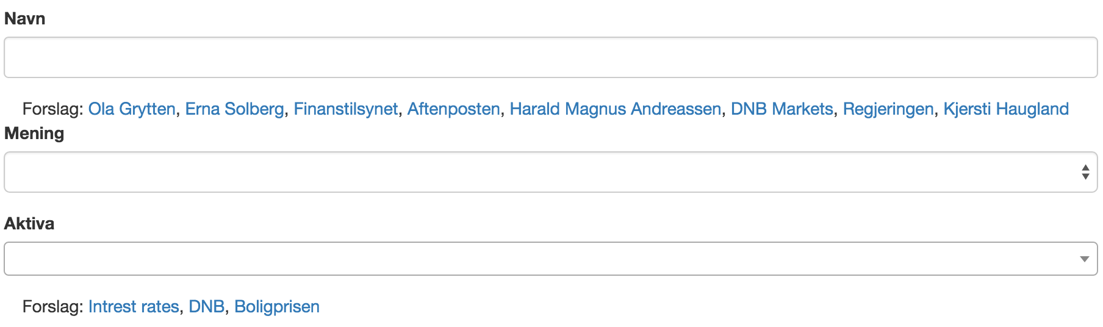Viewport: 1103px width, 327px height.
Task: Click the Aftenposten suggestion link
Action: [x=453, y=109]
